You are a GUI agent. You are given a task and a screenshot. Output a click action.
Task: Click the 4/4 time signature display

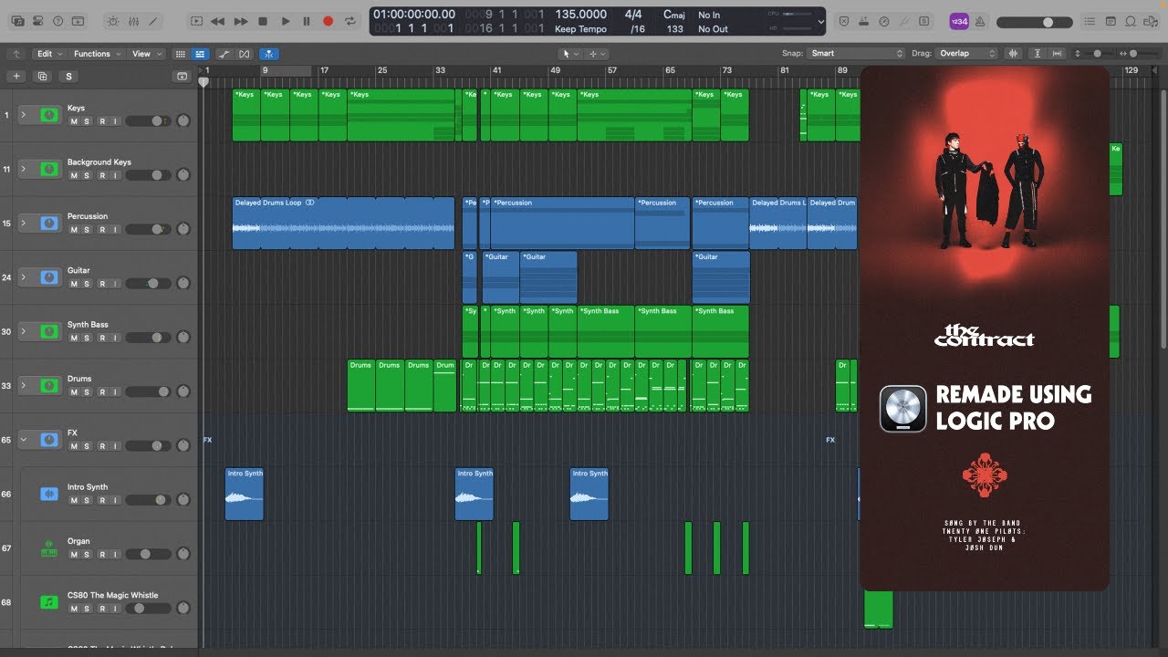click(x=633, y=15)
